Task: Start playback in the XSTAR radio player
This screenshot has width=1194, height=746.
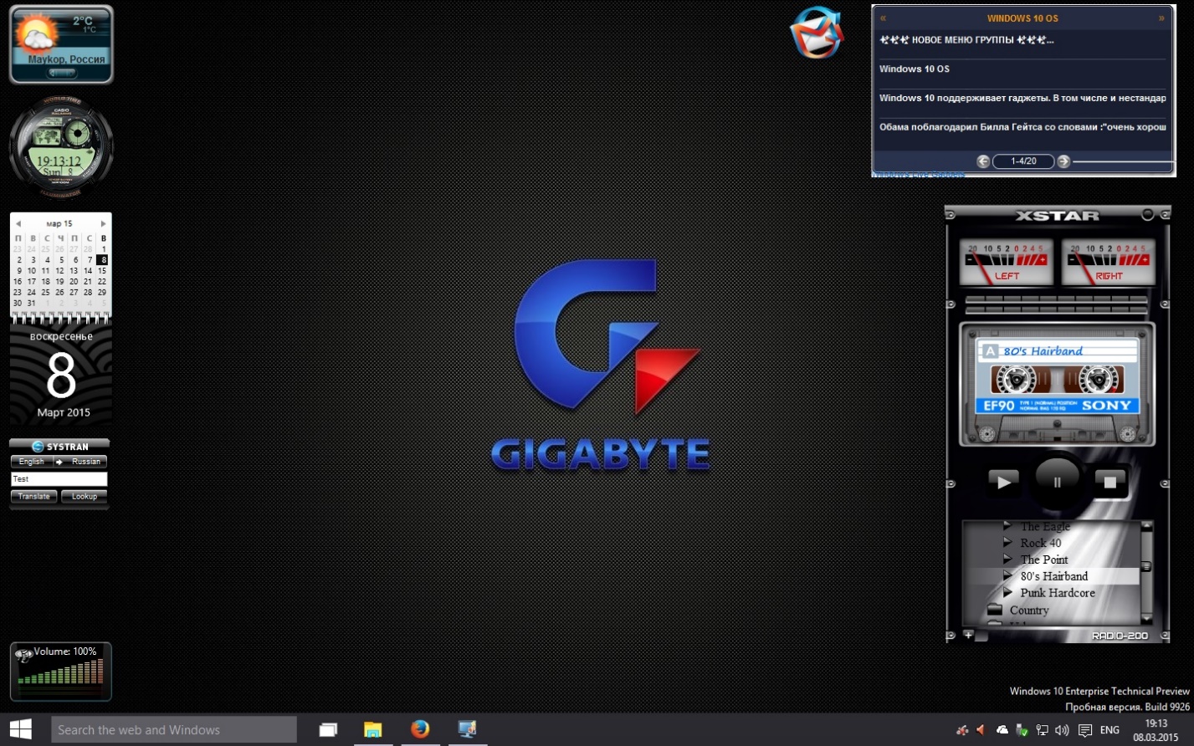Action: [x=1002, y=481]
